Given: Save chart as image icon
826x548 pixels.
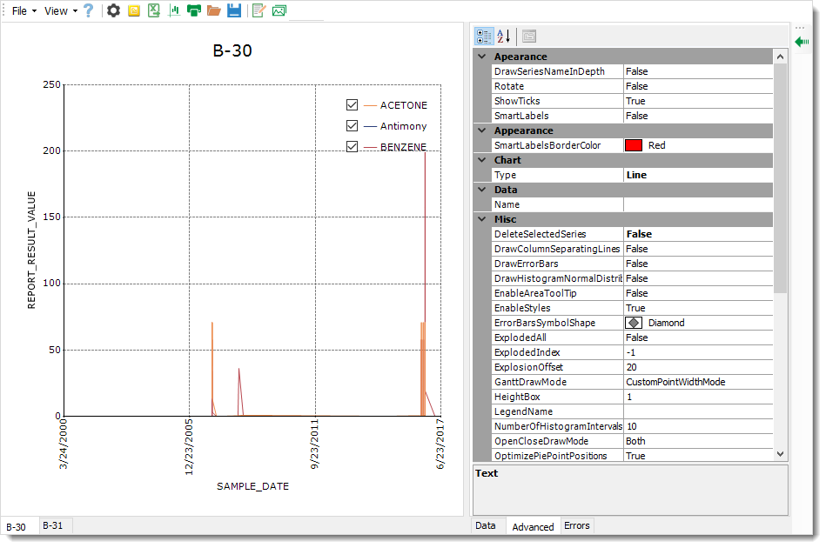Looking at the screenshot, I should [279, 10].
